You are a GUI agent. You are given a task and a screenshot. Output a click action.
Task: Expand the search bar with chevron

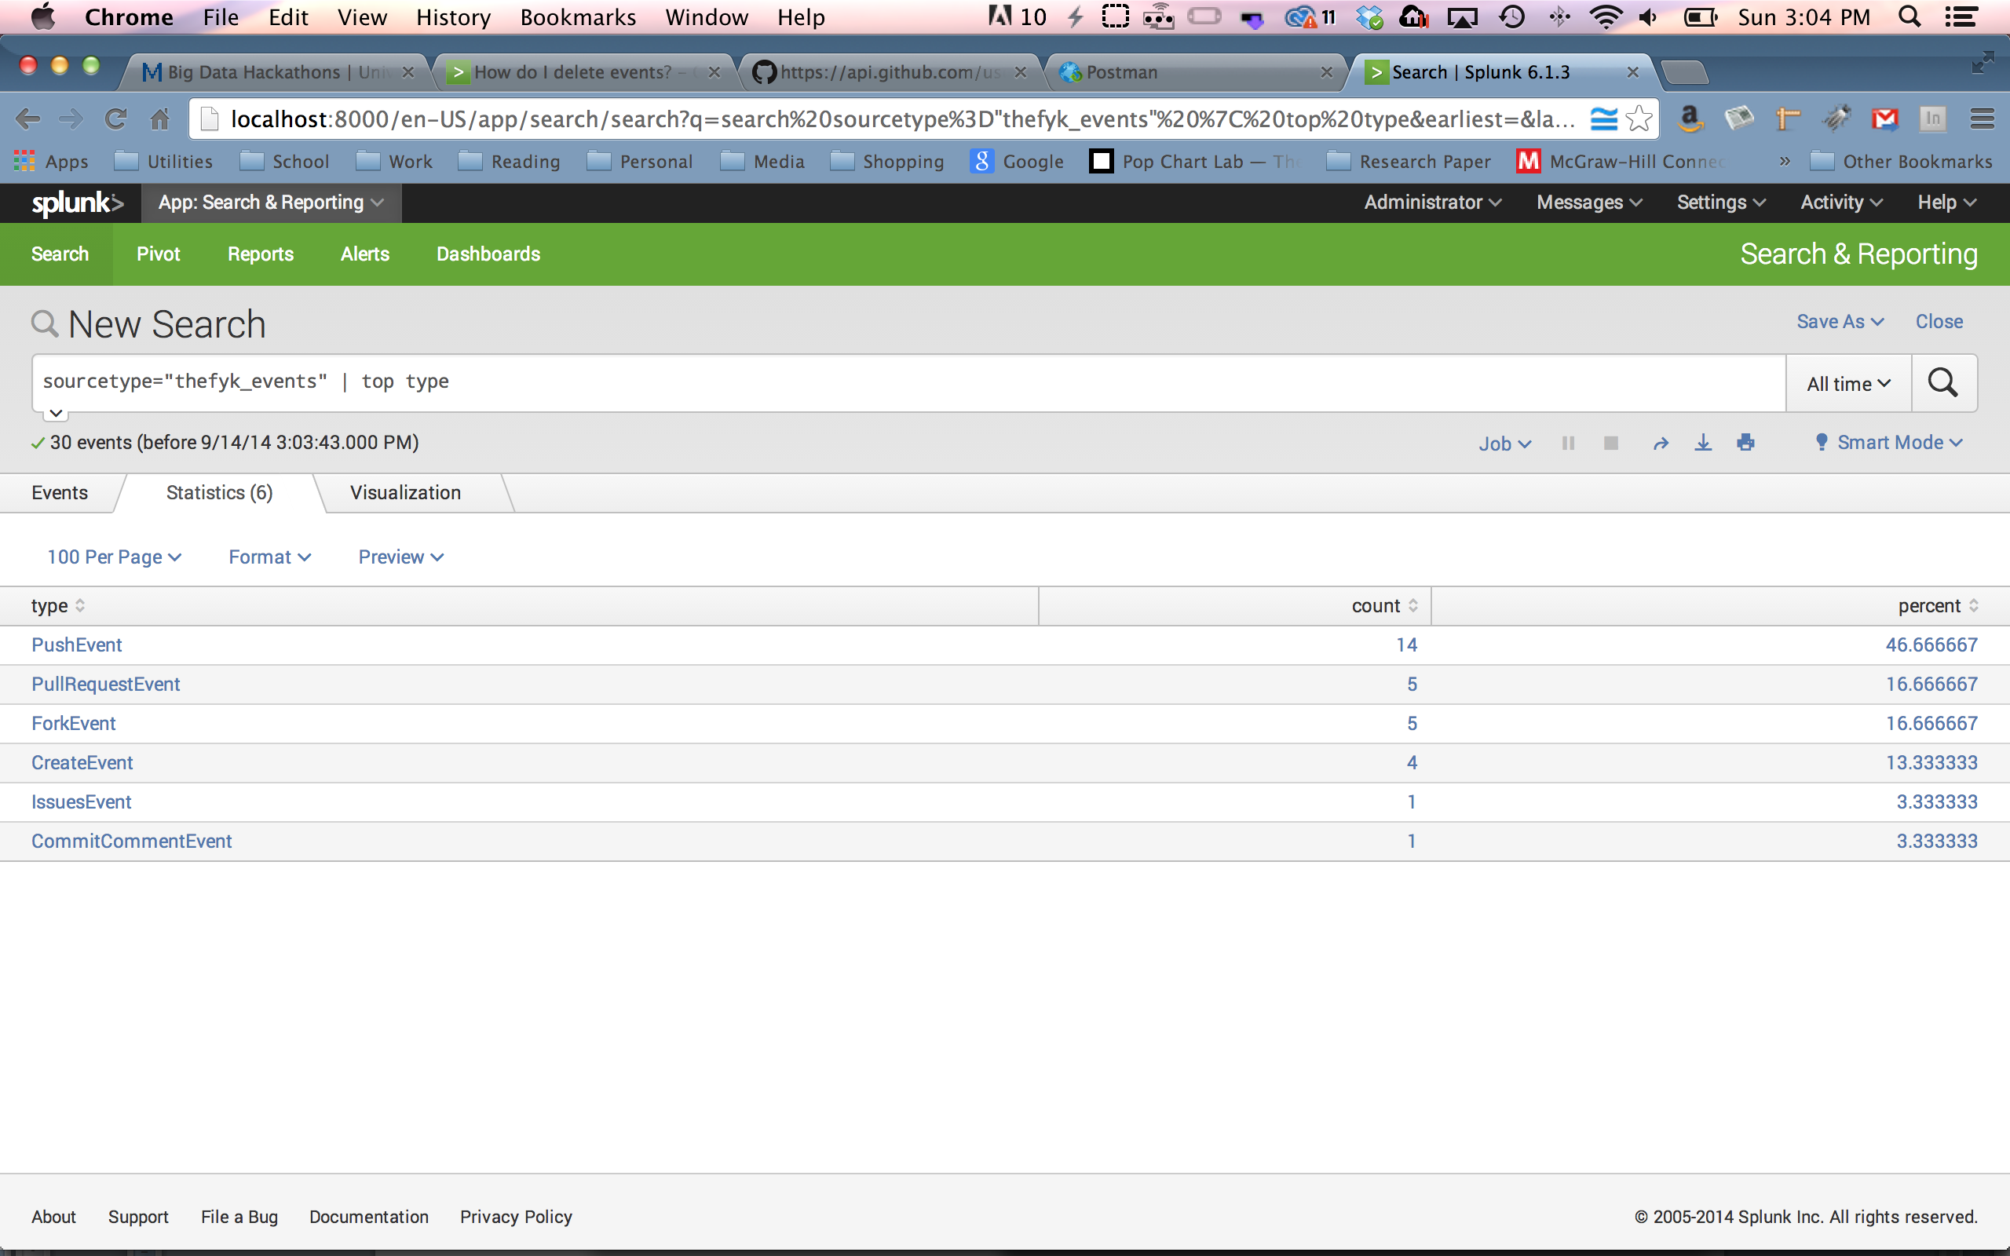(56, 413)
